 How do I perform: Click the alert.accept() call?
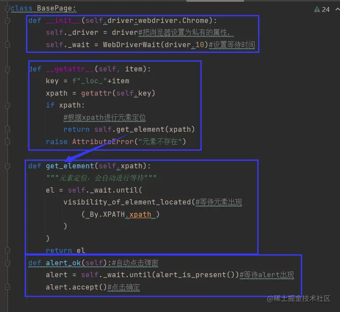[76, 287]
